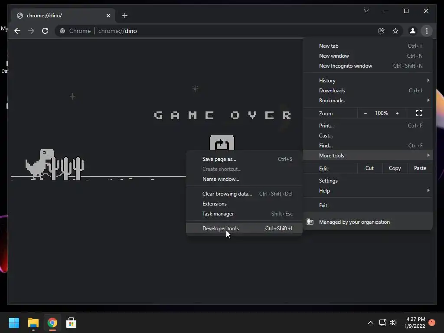
Task: Open Extensions from More tools
Action: (245, 204)
